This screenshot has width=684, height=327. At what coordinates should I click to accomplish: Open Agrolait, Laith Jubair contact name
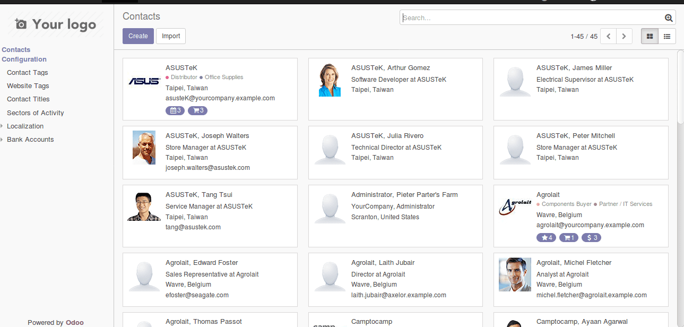click(383, 263)
